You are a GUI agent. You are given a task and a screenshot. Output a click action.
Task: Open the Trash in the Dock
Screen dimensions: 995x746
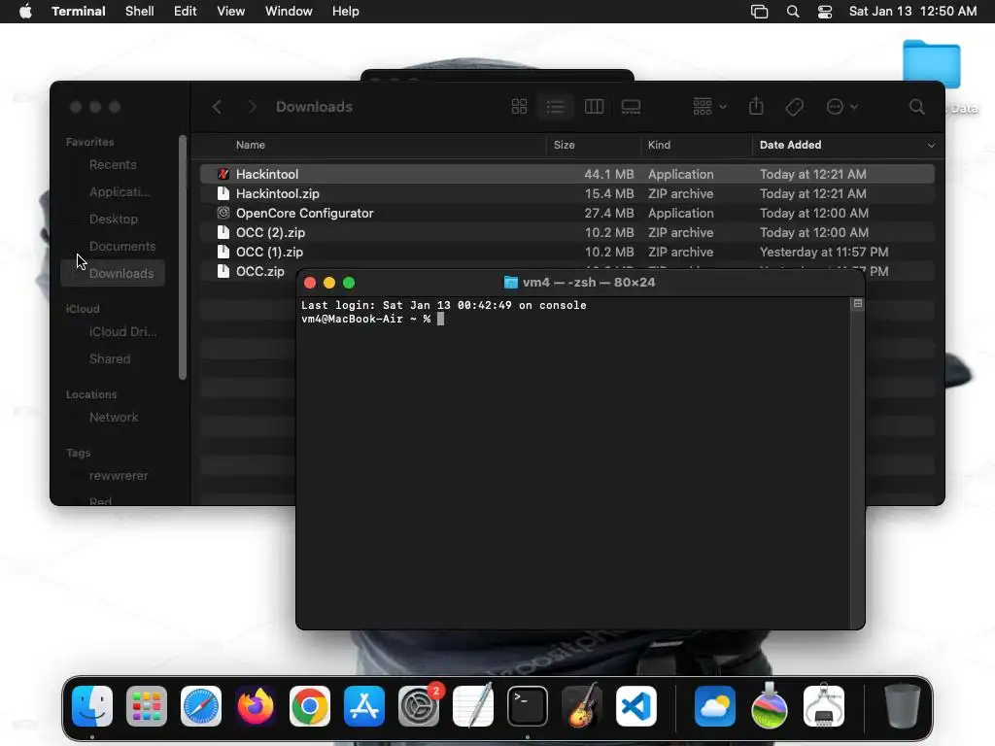[x=903, y=706]
